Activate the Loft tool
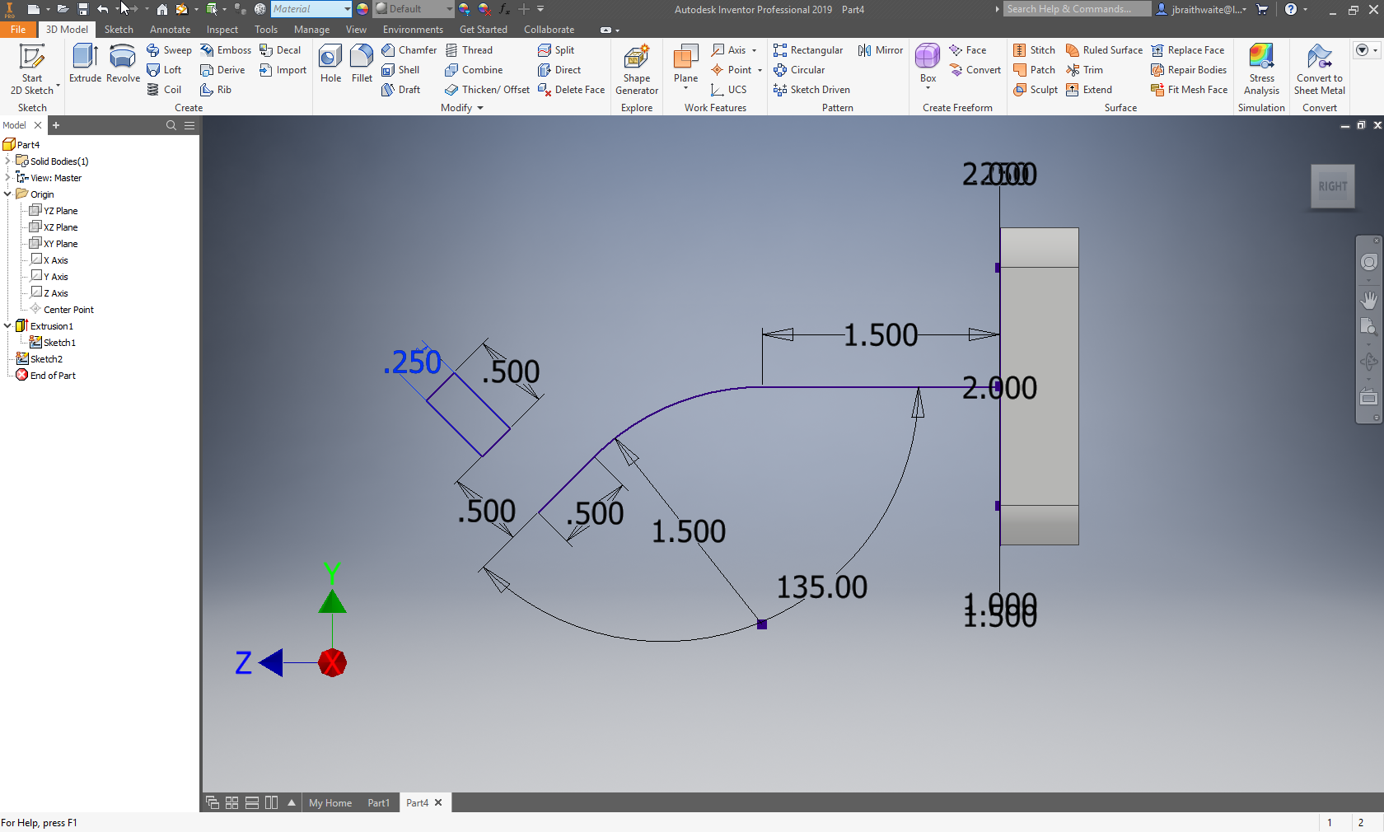1384x832 pixels. (164, 70)
